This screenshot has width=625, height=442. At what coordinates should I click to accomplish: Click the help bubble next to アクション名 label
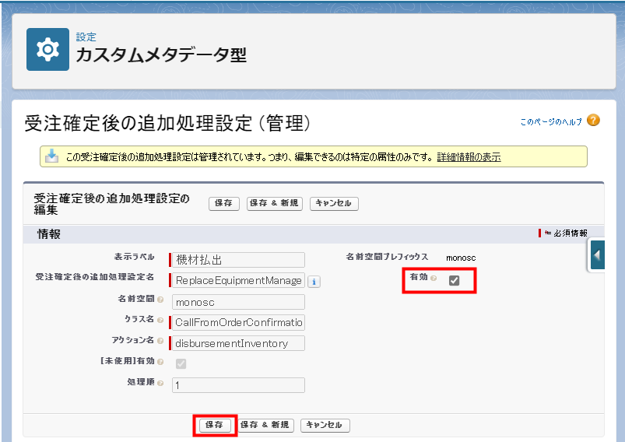[160, 341]
